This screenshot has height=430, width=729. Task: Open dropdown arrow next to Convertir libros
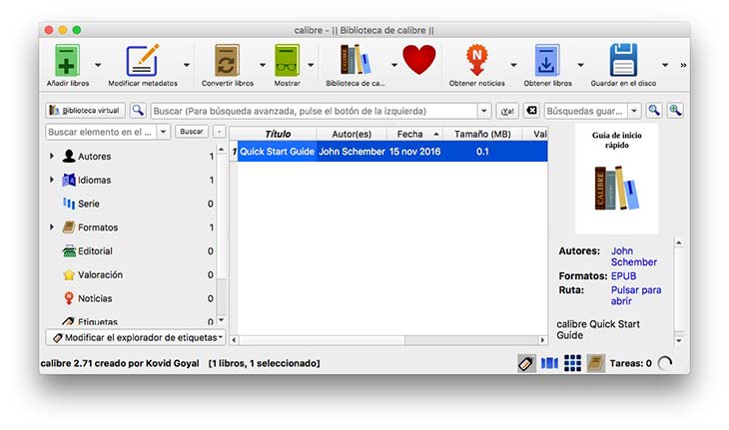click(263, 65)
